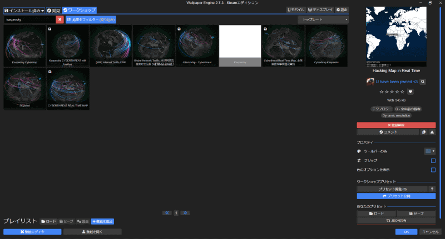Select page number 1
The image size is (445, 239).
(x=176, y=213)
